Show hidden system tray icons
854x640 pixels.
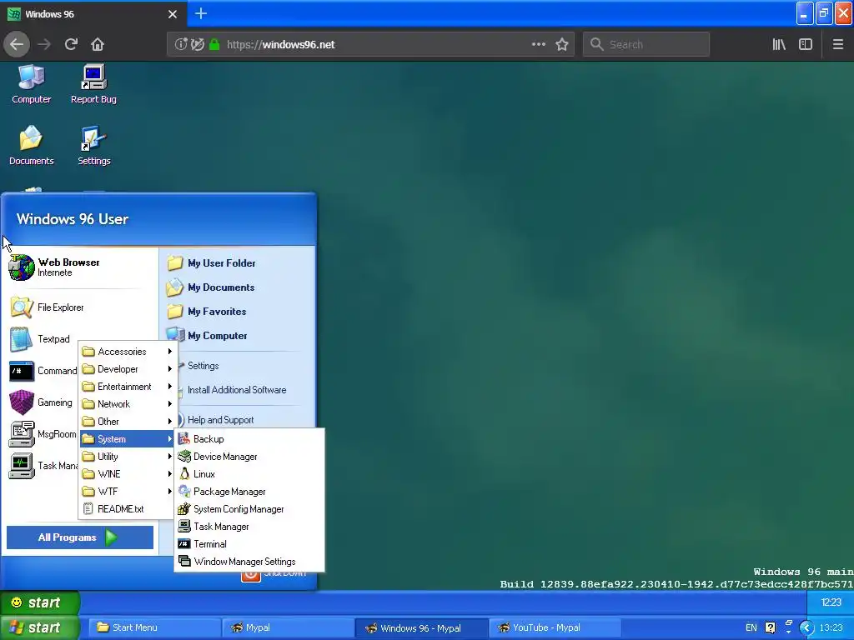pyautogui.click(x=806, y=628)
